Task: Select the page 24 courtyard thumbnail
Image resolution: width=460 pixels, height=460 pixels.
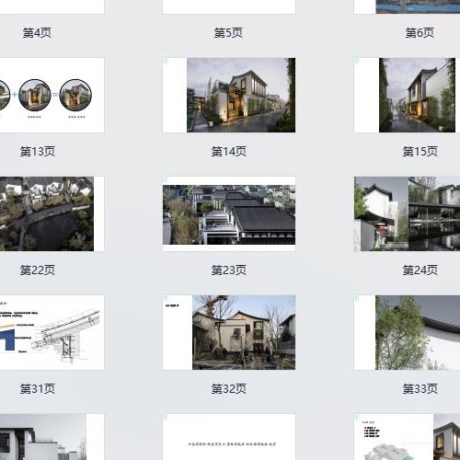Action: (x=407, y=213)
